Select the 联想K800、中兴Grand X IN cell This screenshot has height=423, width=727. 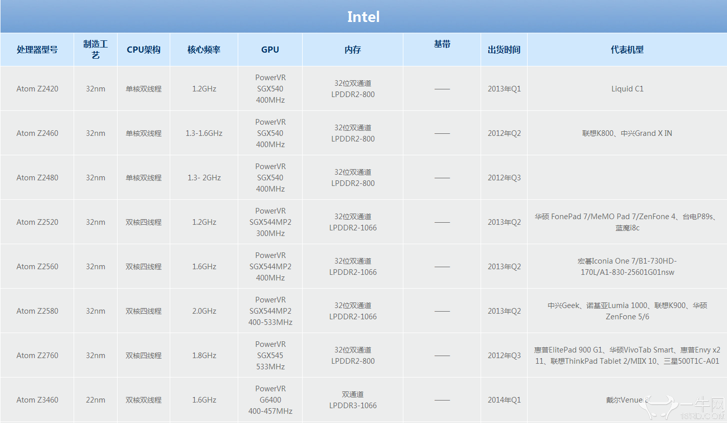click(627, 133)
